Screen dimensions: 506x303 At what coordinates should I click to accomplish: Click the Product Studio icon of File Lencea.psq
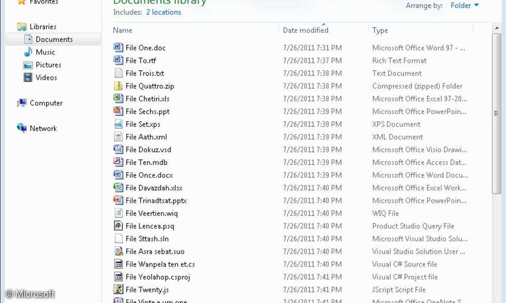[x=118, y=226]
